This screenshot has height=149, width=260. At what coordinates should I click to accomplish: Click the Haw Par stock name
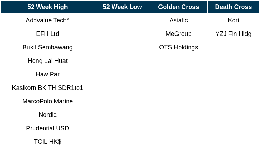pos(47,74)
